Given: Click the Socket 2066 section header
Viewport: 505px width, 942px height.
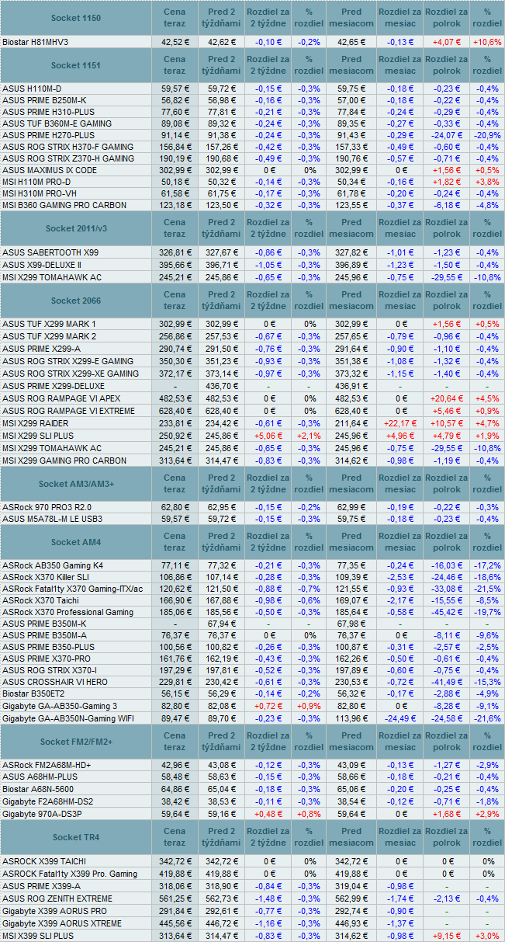Looking at the screenshot, I should point(75,301).
